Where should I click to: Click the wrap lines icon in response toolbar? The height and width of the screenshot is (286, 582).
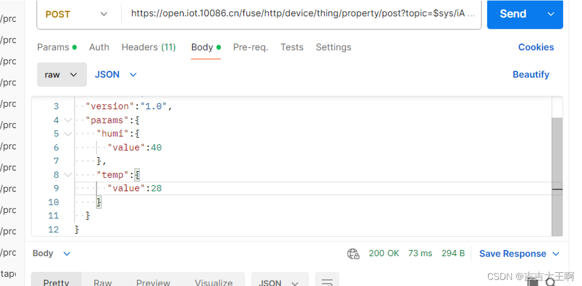(327, 281)
